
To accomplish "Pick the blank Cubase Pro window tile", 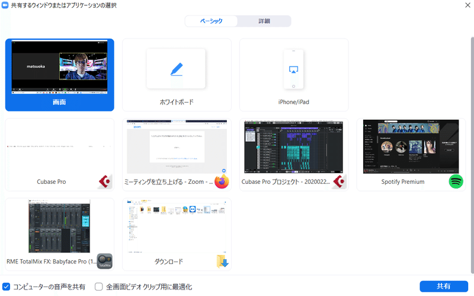I will 60,155.
